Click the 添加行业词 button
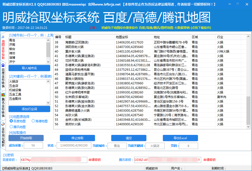 tap(29, 109)
